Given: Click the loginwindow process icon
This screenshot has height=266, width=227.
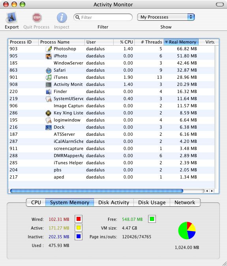Looking at the screenshot, I should point(49,120).
